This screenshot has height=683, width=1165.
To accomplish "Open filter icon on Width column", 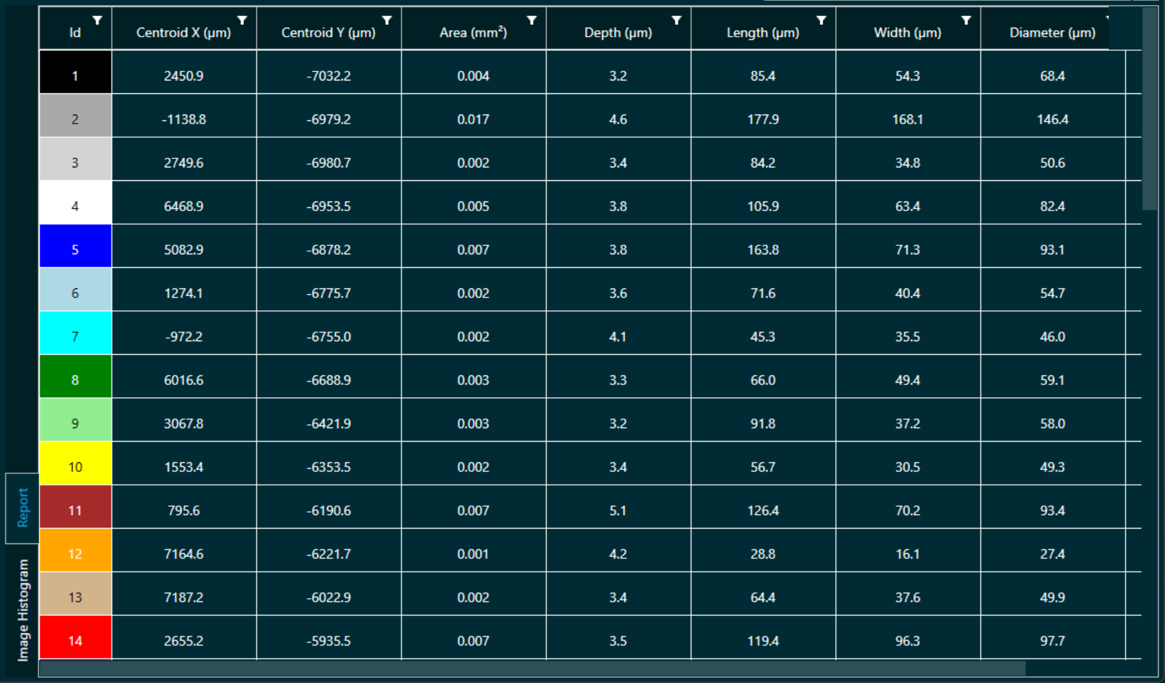I will pyautogui.click(x=966, y=21).
